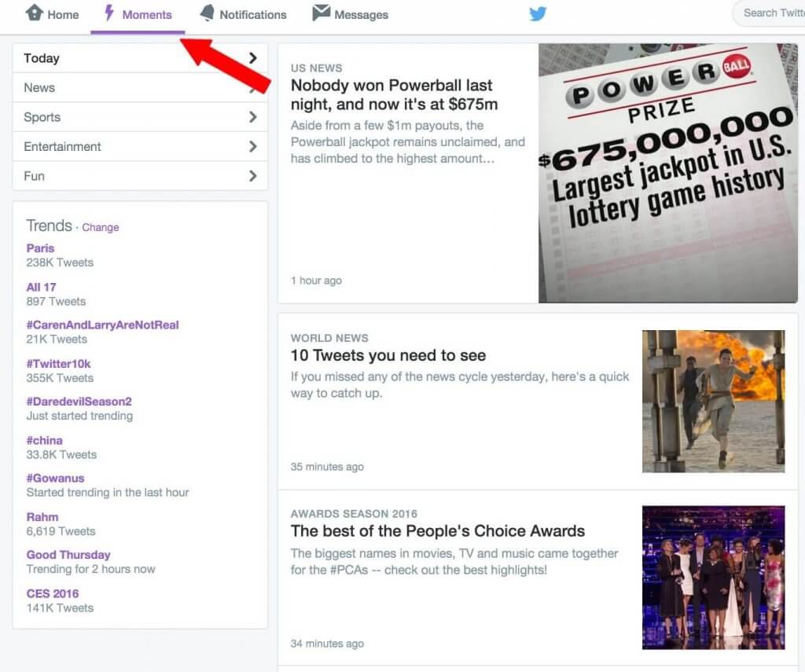Viewport: 805px width, 672px height.
Task: Click the 6,619 Tweets count
Action: click(x=61, y=531)
